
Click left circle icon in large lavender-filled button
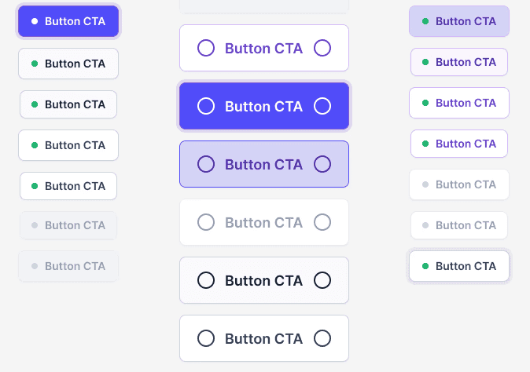click(x=206, y=164)
